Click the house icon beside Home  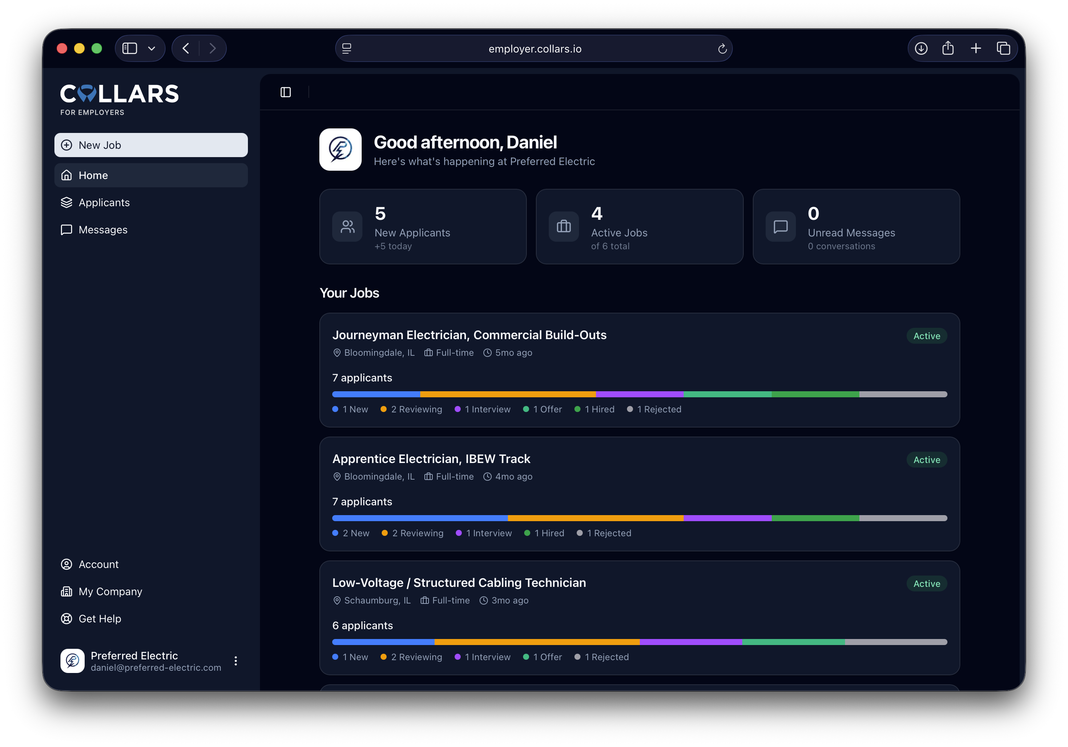pyautogui.click(x=67, y=175)
